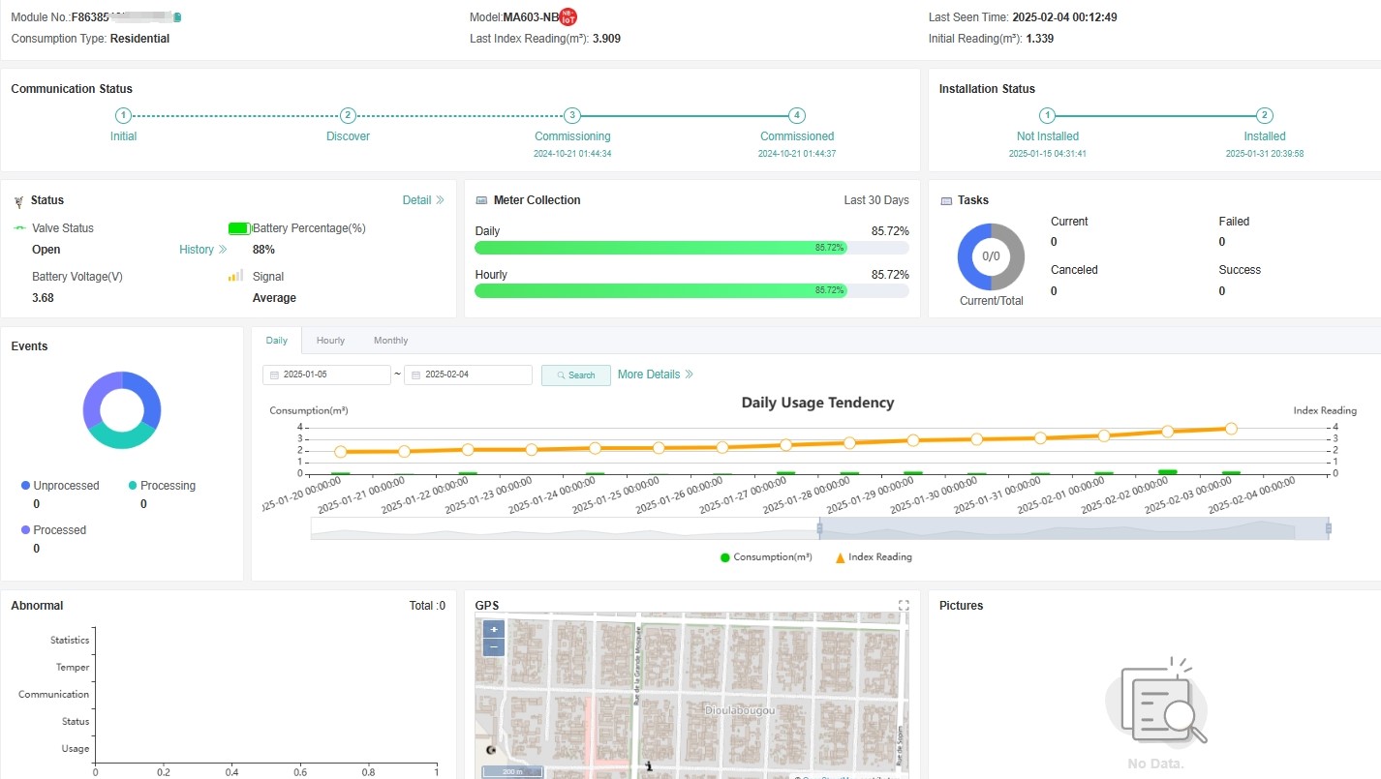Expand More Details next to Search
The image size is (1381, 779).
656,375
